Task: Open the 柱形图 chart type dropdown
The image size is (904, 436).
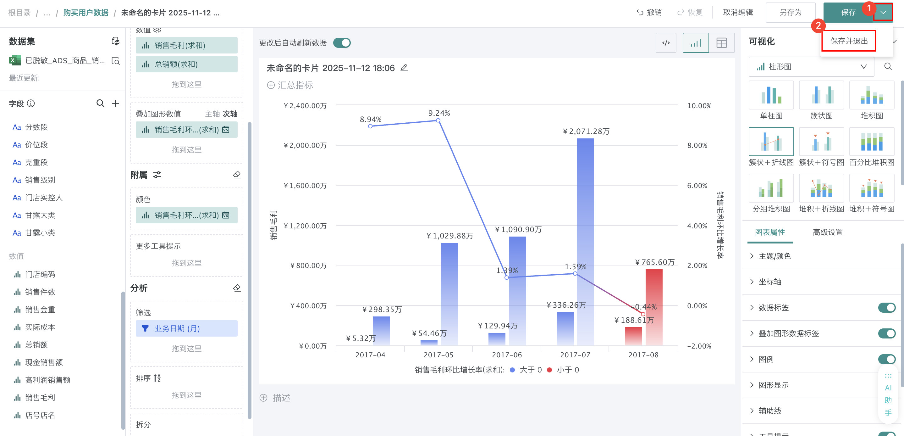Action: (811, 67)
